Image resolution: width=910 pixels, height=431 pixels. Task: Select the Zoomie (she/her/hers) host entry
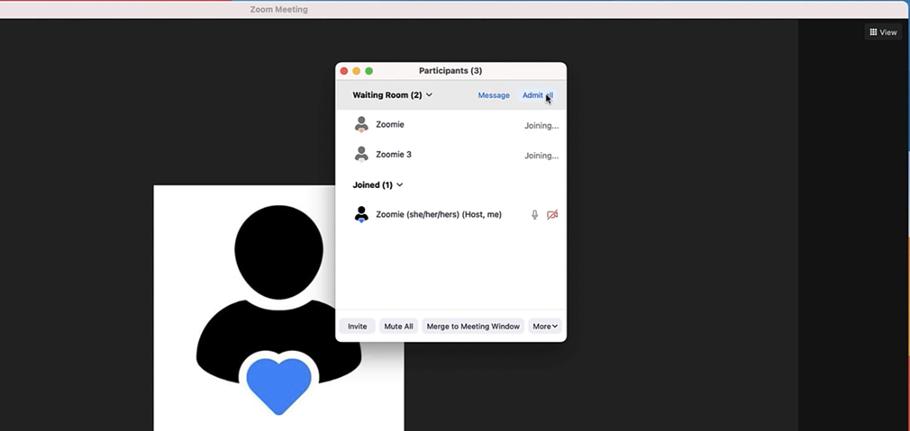(x=438, y=215)
